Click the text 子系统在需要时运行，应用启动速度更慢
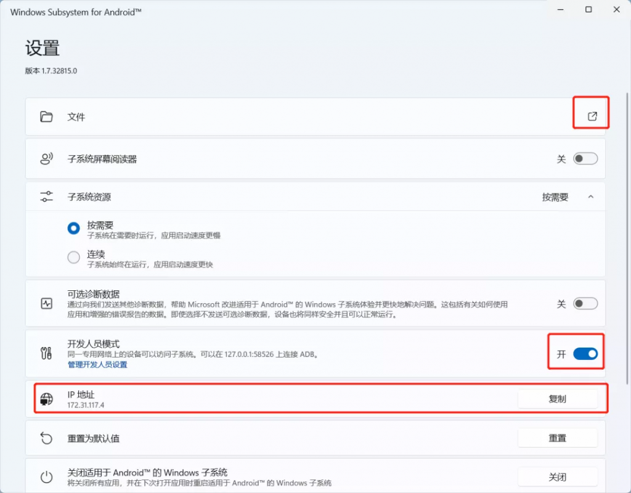 click(153, 235)
